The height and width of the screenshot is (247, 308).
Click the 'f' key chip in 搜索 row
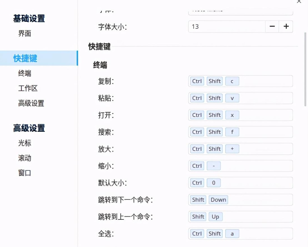[232, 132]
